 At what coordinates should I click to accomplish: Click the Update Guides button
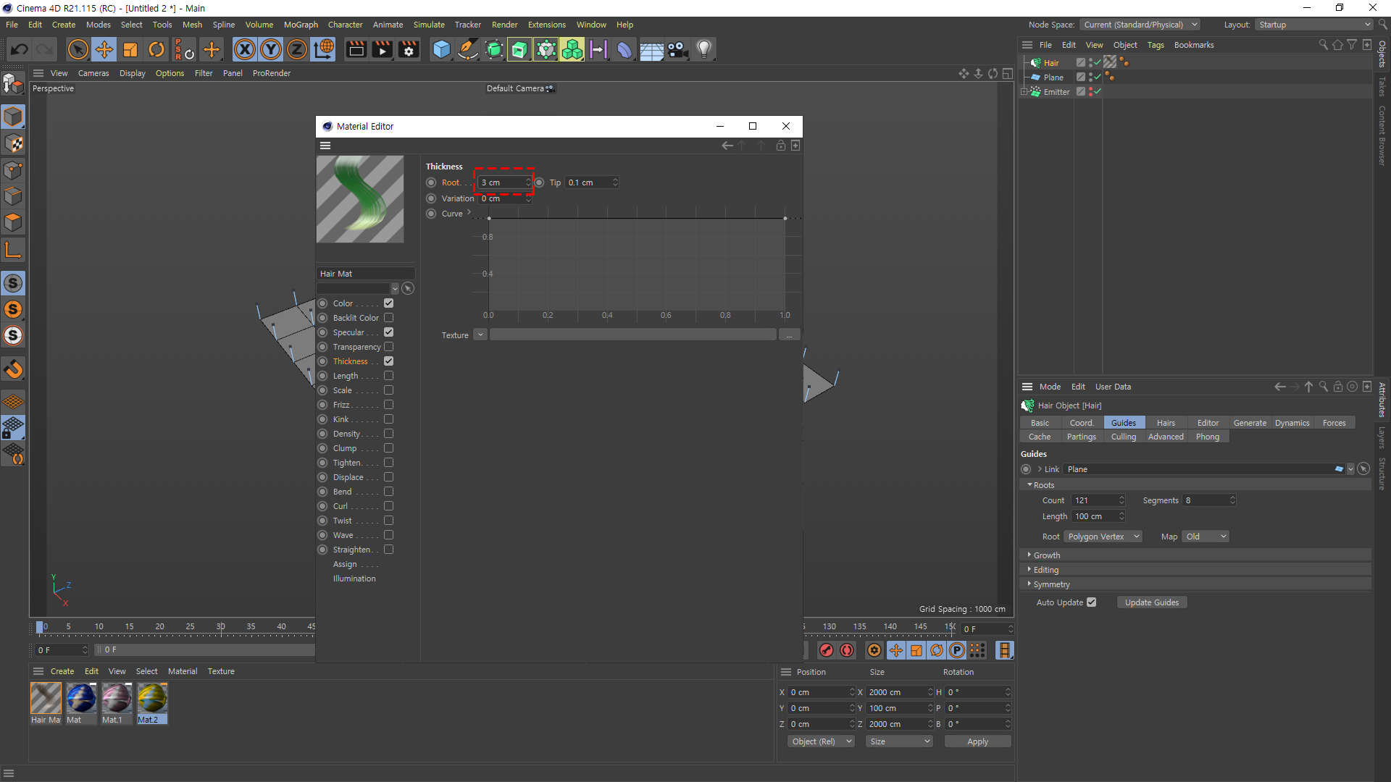pyautogui.click(x=1151, y=602)
